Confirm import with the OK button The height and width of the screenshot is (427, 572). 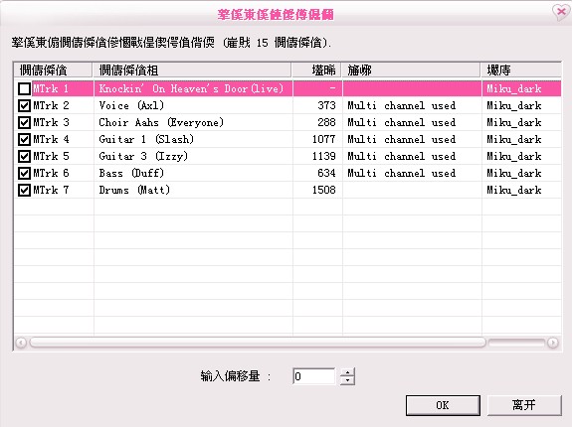point(443,405)
